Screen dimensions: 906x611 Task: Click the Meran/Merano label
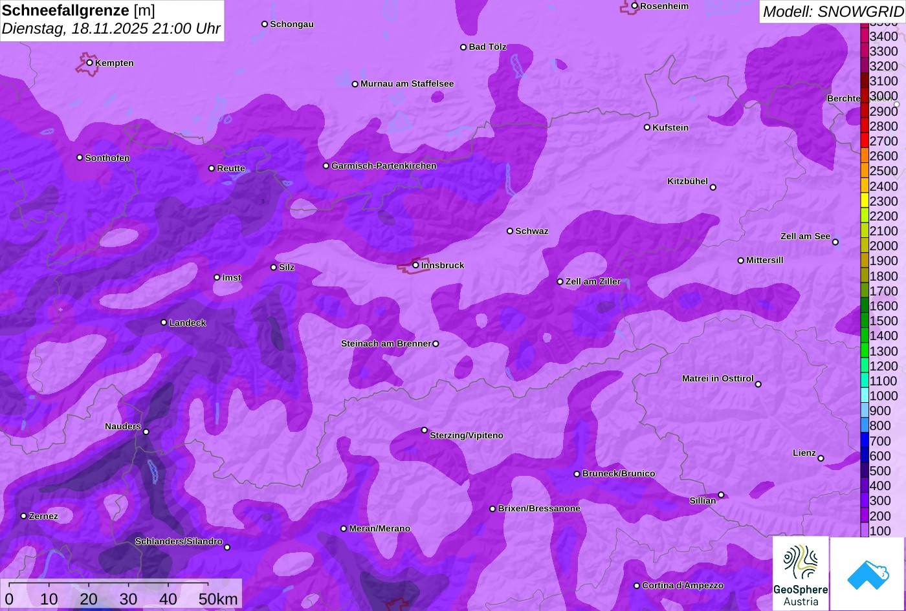point(380,529)
